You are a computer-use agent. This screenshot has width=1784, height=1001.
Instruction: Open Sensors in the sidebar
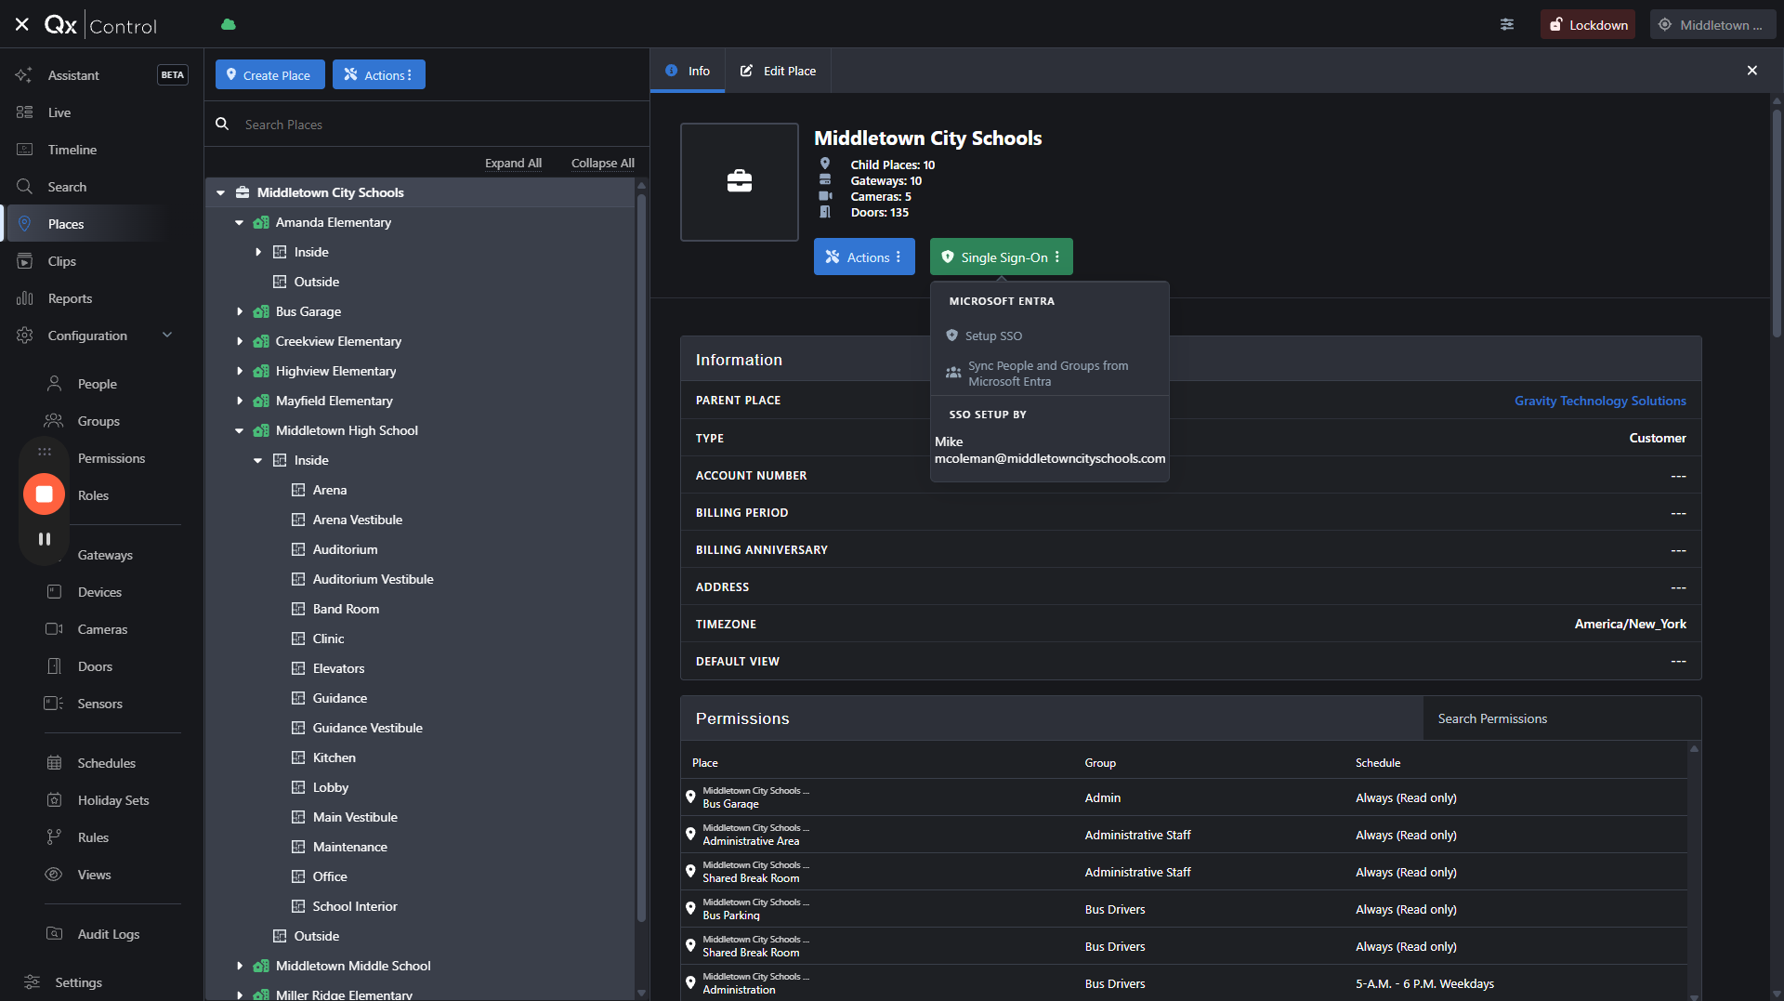(x=99, y=704)
